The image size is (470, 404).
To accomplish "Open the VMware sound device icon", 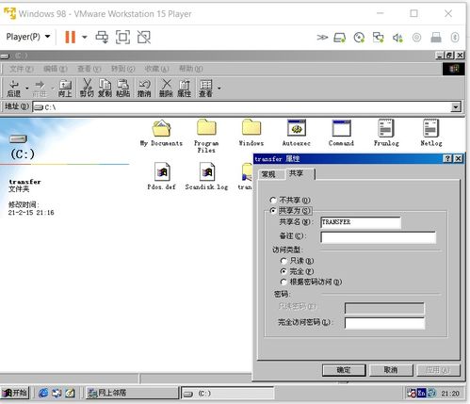I will click(397, 38).
